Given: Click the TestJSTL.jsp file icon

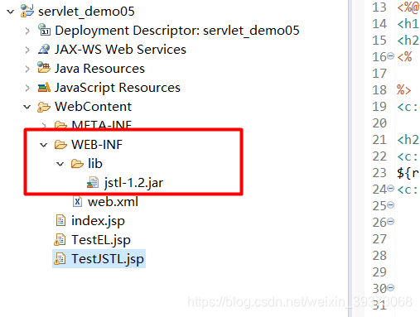Looking at the screenshot, I should [60, 259].
